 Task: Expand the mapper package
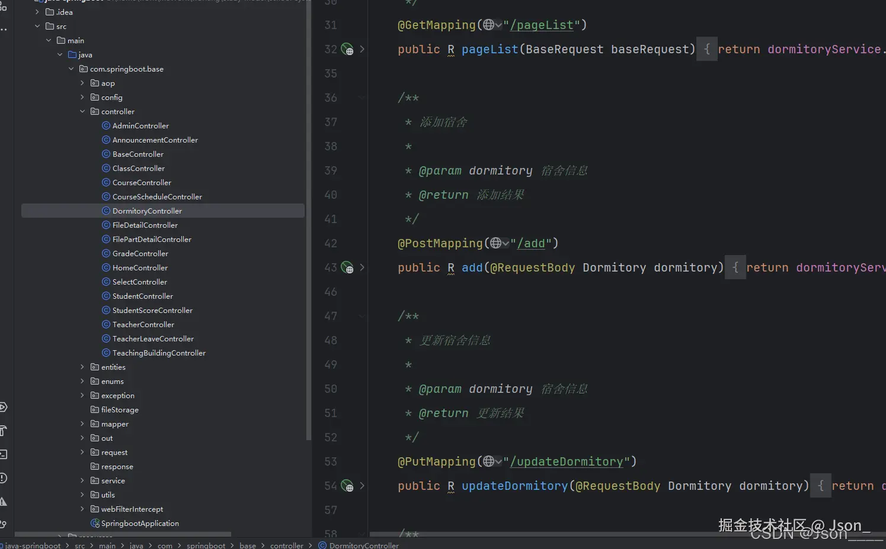click(82, 424)
